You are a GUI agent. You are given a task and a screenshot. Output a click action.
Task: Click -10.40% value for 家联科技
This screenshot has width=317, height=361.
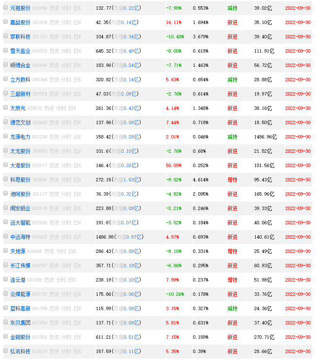click(x=175, y=37)
